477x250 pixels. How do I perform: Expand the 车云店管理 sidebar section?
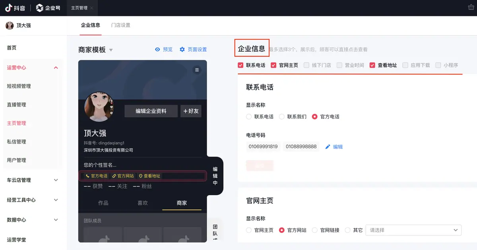[x=56, y=180]
